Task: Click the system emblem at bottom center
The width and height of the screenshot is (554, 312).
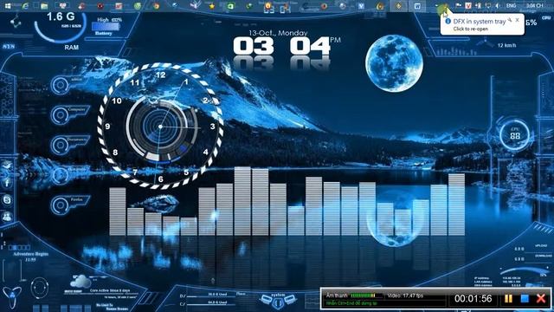Action: pyautogui.click(x=278, y=301)
